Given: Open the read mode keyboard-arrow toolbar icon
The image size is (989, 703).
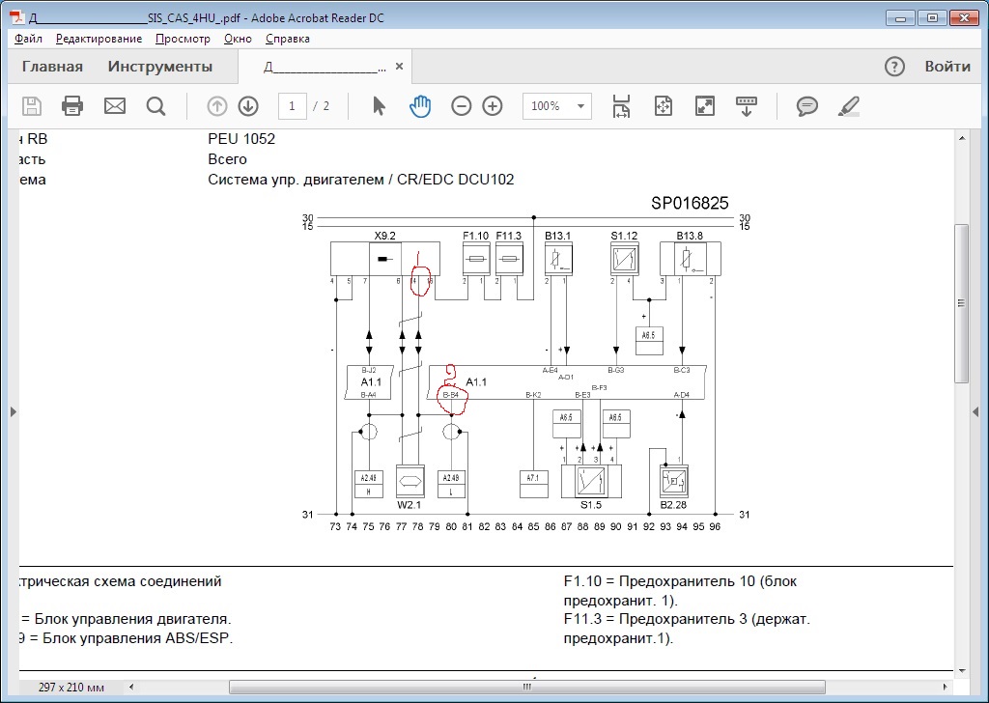Looking at the screenshot, I should [747, 106].
